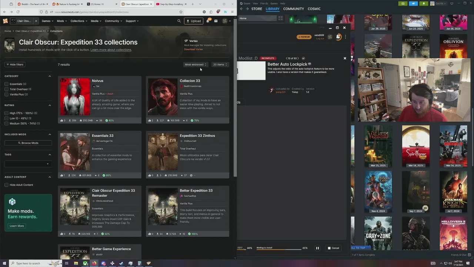Enable the Low (0 - 49%) rating filter
Viewport: 474px width, 267px height.
pyautogui.click(x=6, y=118)
